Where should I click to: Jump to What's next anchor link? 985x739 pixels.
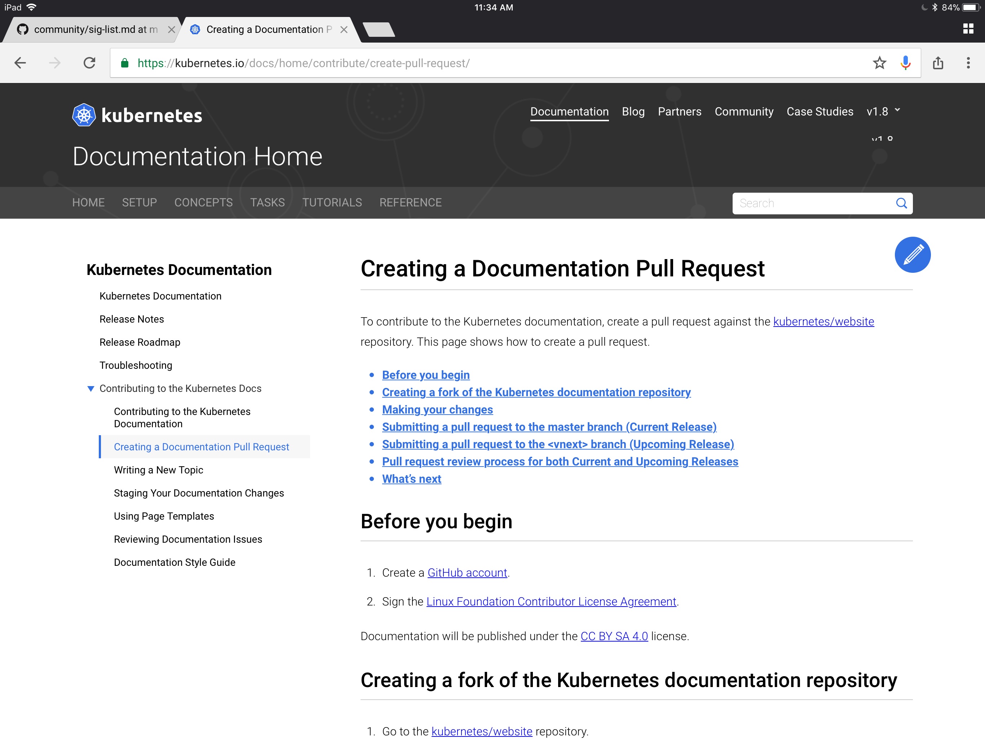click(x=411, y=479)
